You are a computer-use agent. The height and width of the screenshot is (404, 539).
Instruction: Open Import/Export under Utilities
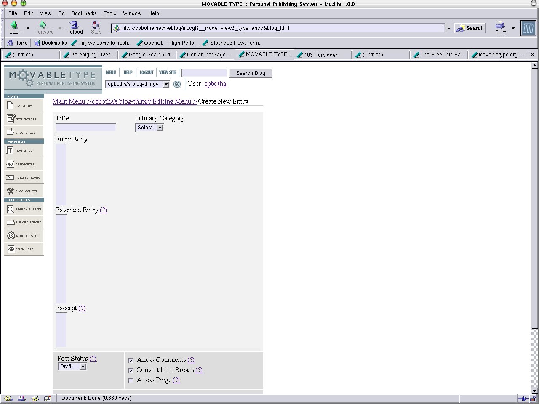[x=24, y=222]
